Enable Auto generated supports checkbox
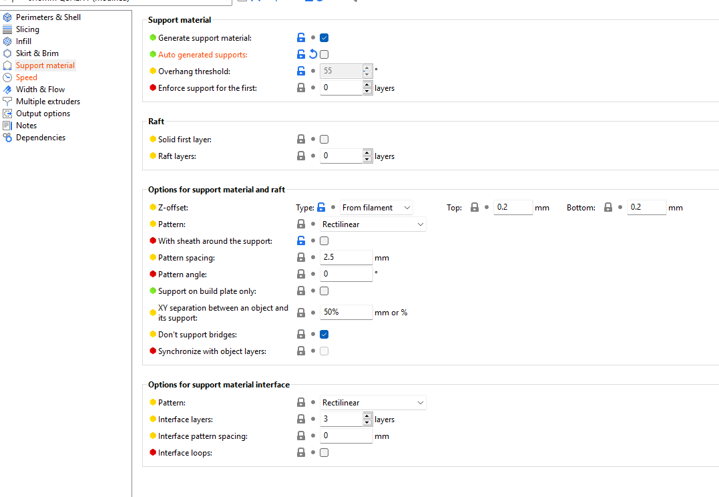719x497 pixels. (x=324, y=54)
